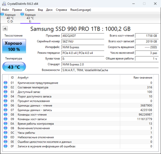Minimize the CrystalDiskInfo window
Image resolution: width=161 pixels, height=154 pixels.
(x=134, y=4)
